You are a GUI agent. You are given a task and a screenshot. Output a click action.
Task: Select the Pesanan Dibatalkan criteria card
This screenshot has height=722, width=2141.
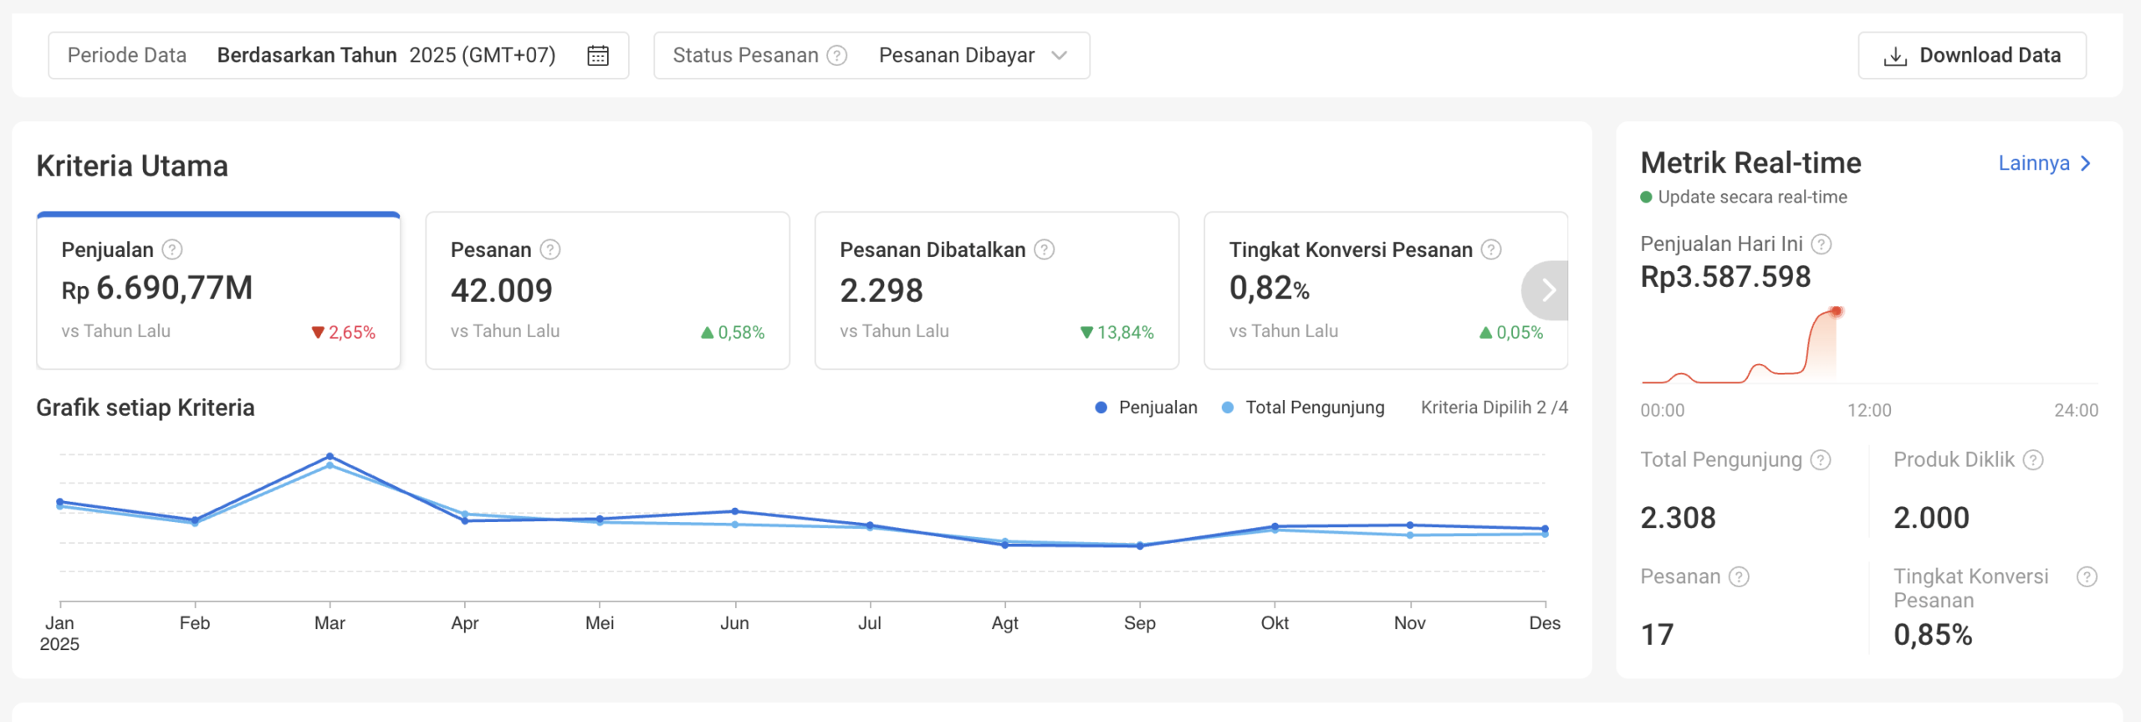(997, 290)
